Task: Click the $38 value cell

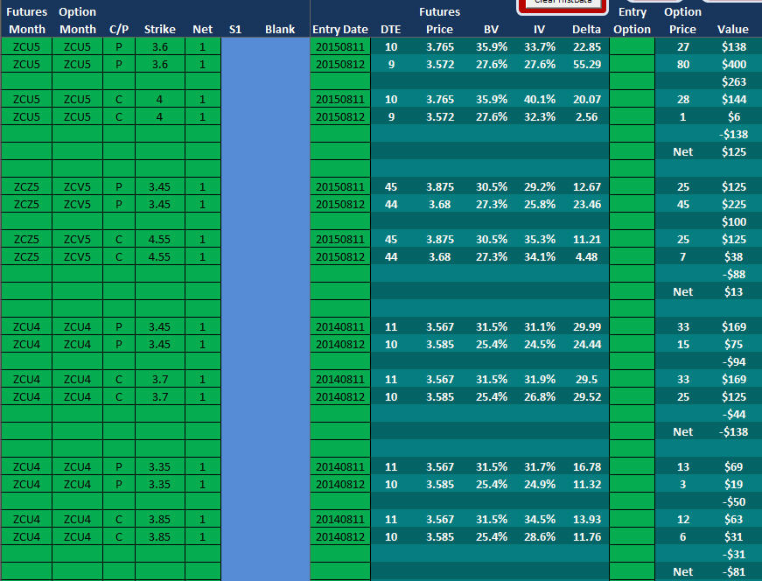Action: (733, 256)
